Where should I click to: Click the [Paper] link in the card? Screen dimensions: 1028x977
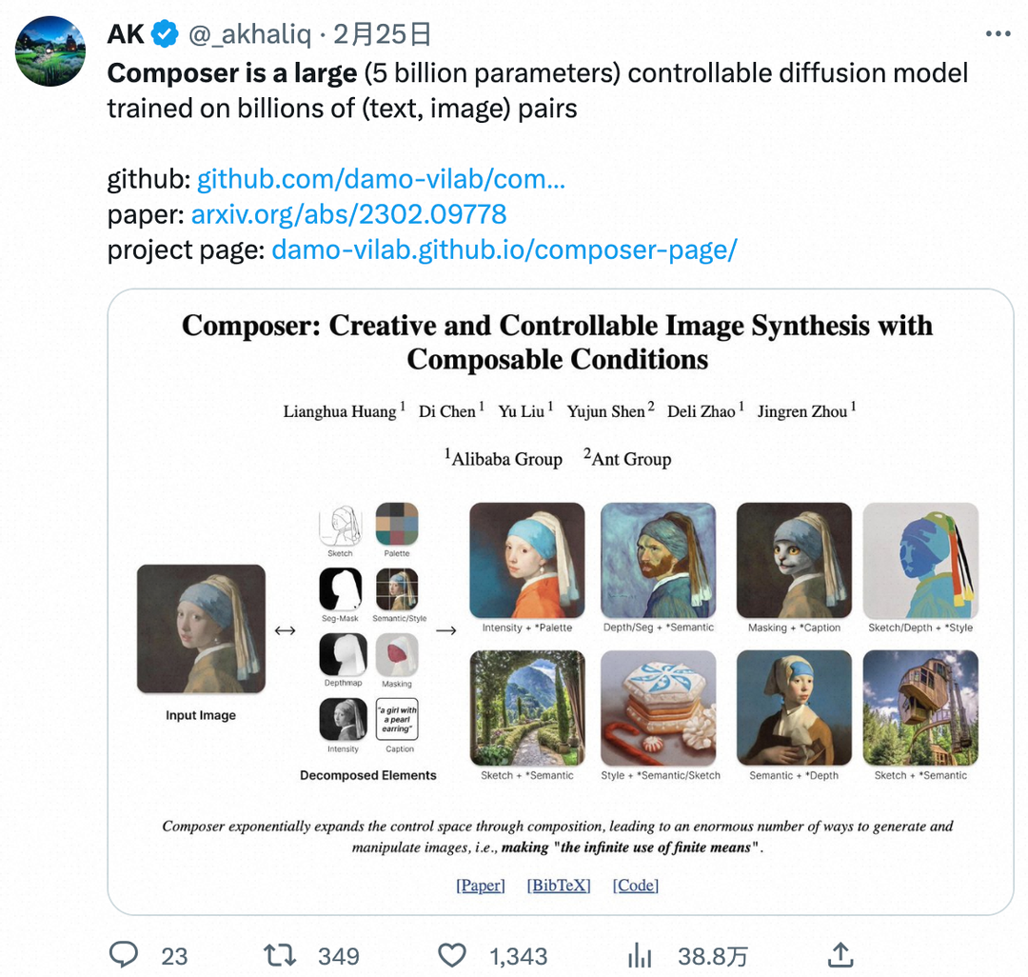pyautogui.click(x=481, y=886)
